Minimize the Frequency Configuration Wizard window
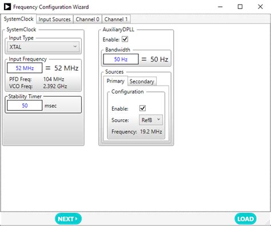This screenshot has height=226, width=271. (220, 7)
